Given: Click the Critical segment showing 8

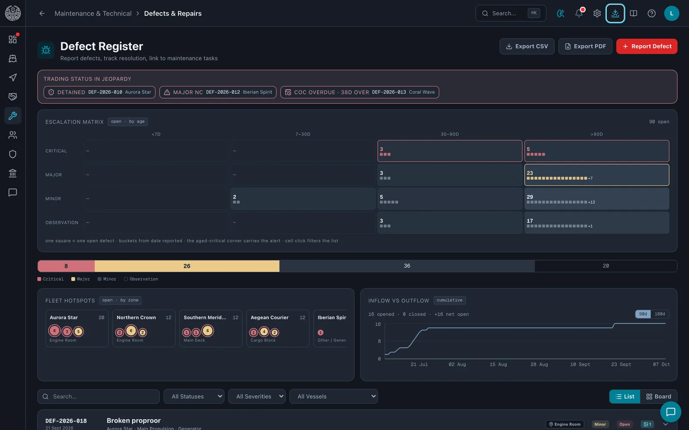Looking at the screenshot, I should click(66, 266).
